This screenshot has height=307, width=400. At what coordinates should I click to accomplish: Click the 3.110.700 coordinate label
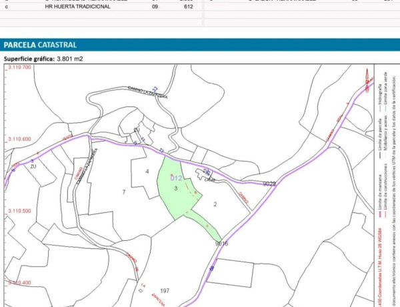point(19,67)
